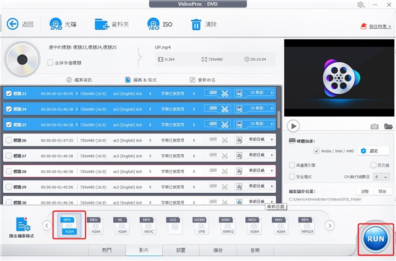Open 匯出檔案格式 output format settings
This screenshot has width=396, height=261.
pos(22,227)
